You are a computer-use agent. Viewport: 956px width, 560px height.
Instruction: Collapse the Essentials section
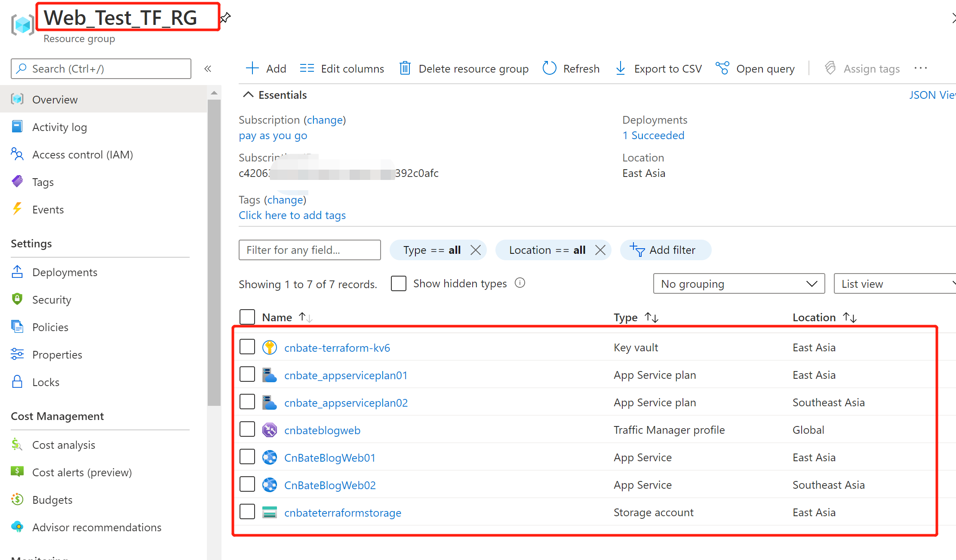point(275,95)
